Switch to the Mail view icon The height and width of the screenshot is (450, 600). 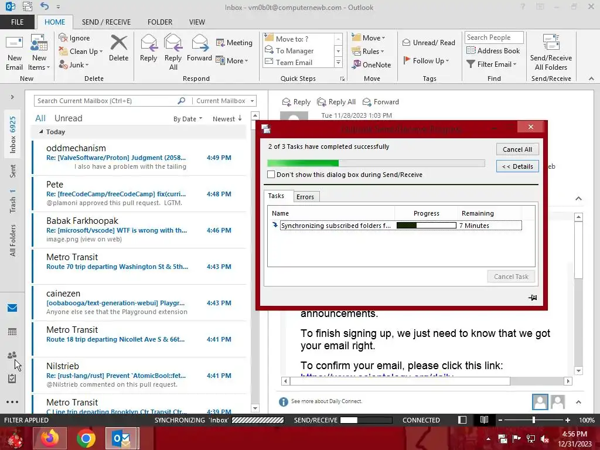12,308
